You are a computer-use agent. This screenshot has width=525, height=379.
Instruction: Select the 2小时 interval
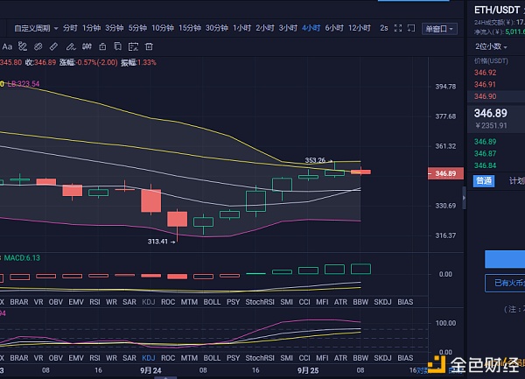pos(265,28)
